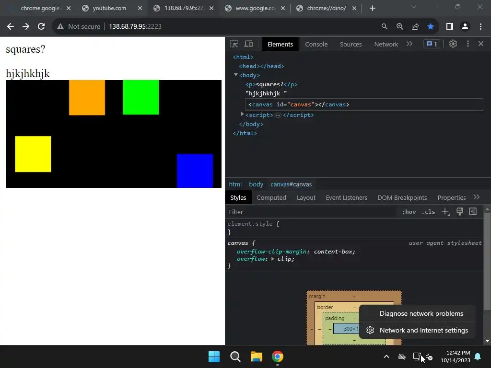Screen dimensions: 491x368
Task: Expand the script ellipsis contents button
Action: click(x=278, y=115)
